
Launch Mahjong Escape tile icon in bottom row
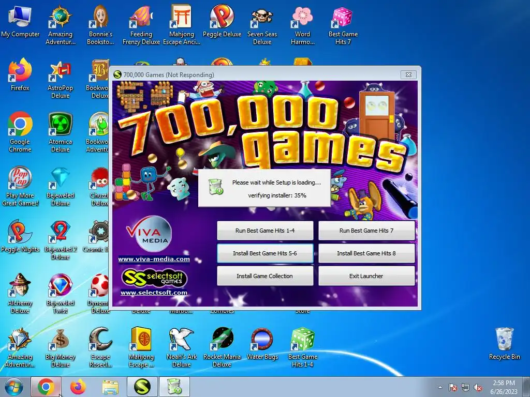[x=141, y=348]
